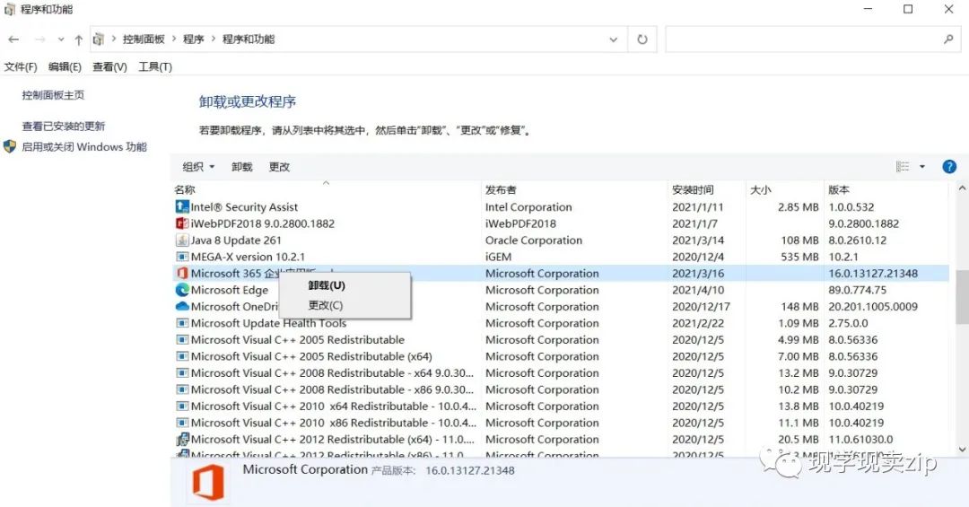This screenshot has width=969, height=507.
Task: Open the 文件(F) menu
Action: (x=21, y=66)
